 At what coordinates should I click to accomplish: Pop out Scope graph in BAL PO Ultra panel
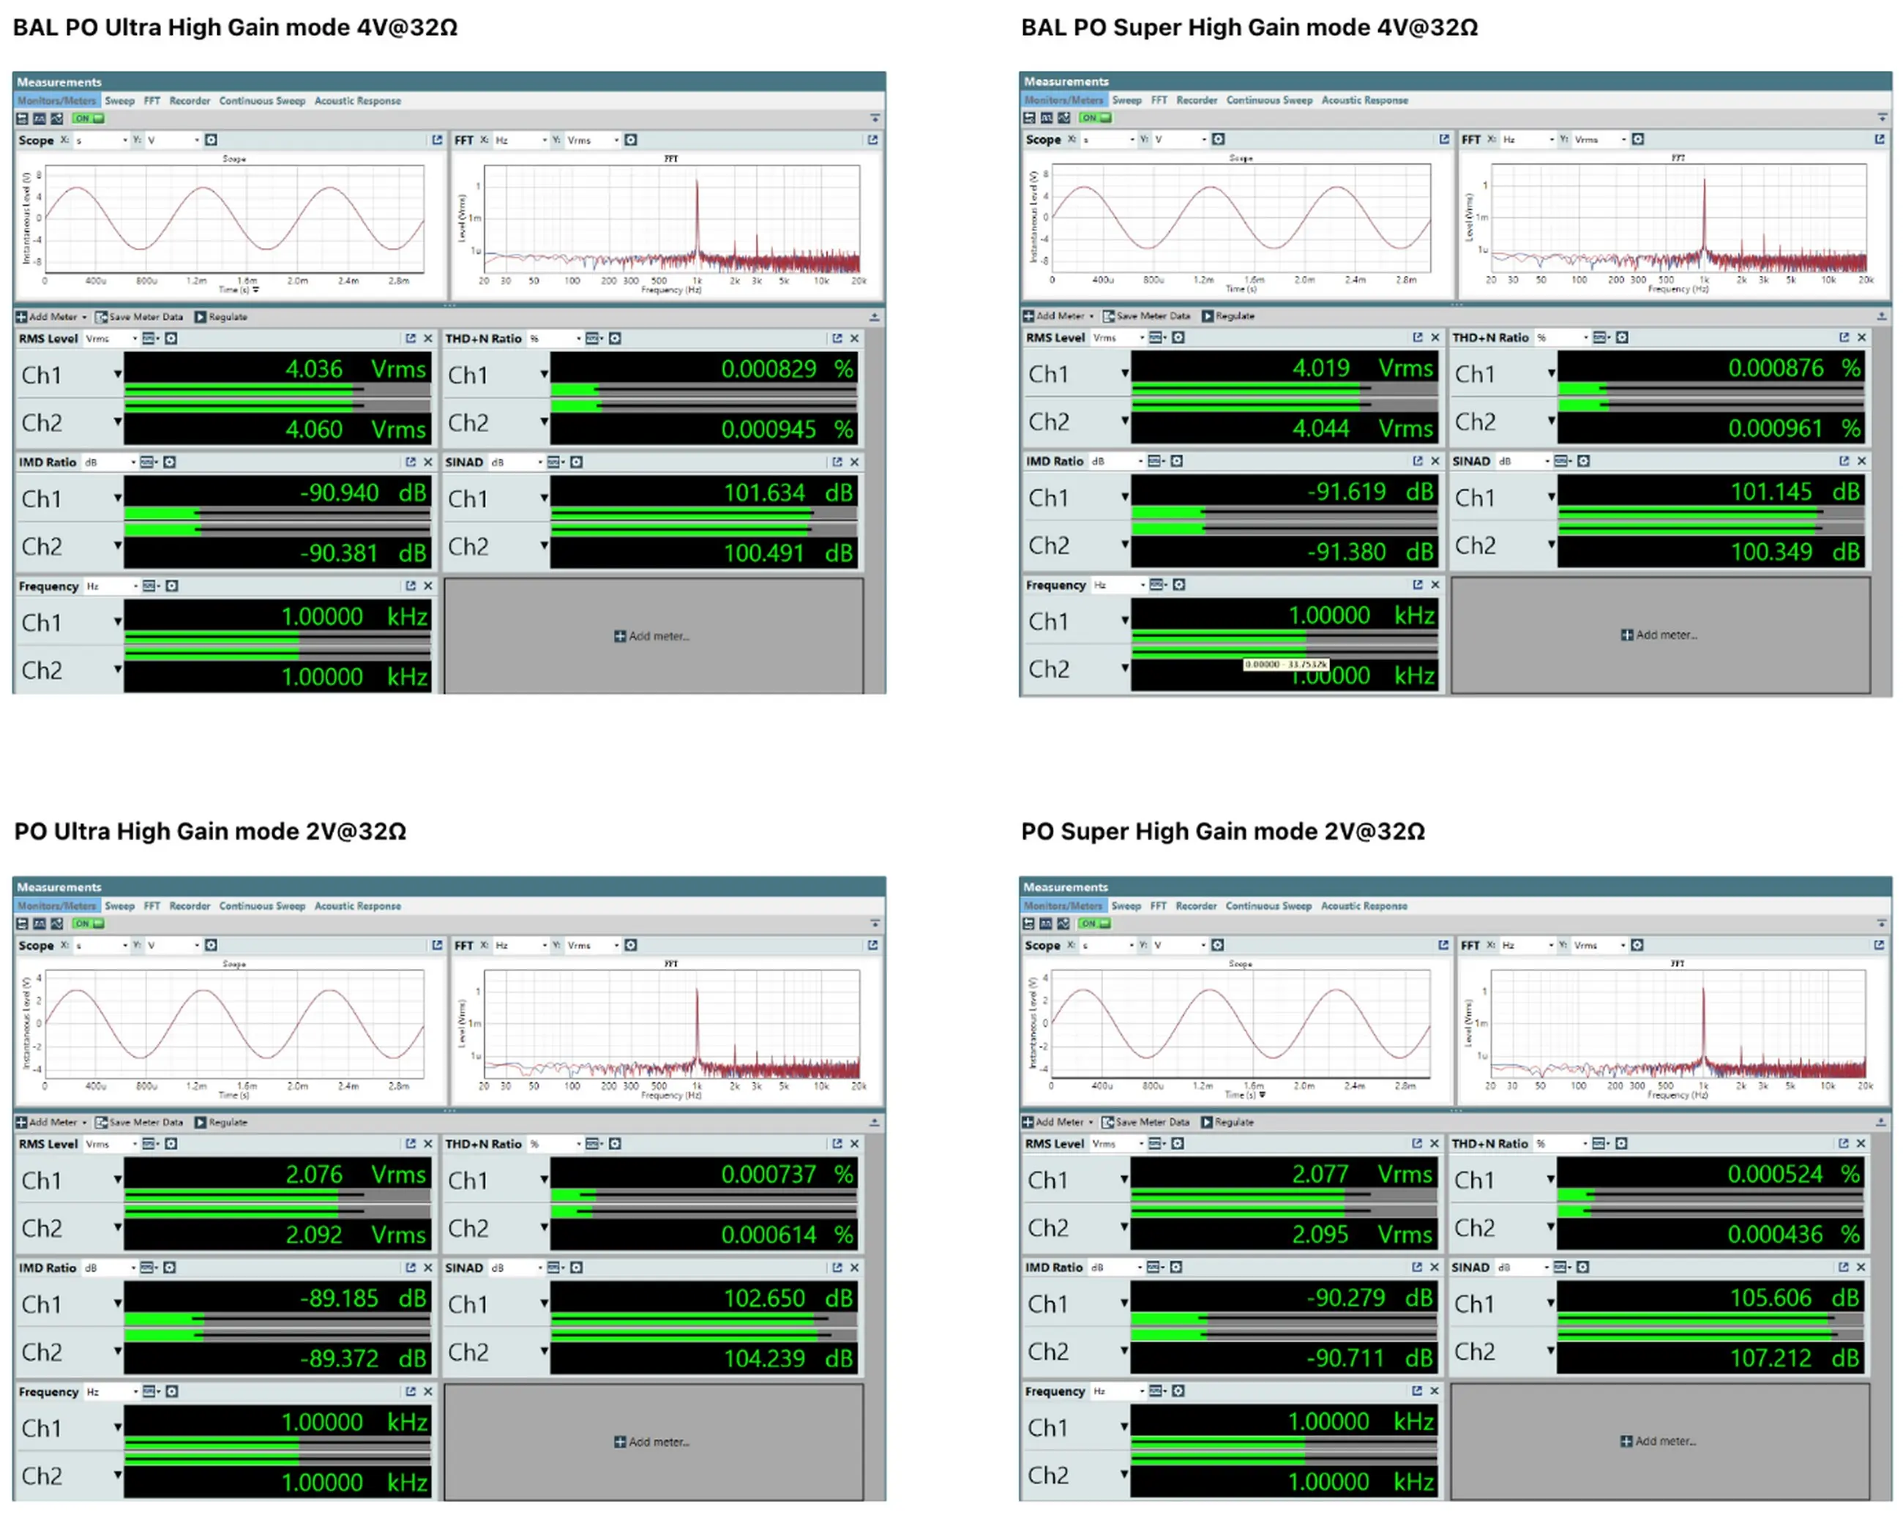point(437,141)
